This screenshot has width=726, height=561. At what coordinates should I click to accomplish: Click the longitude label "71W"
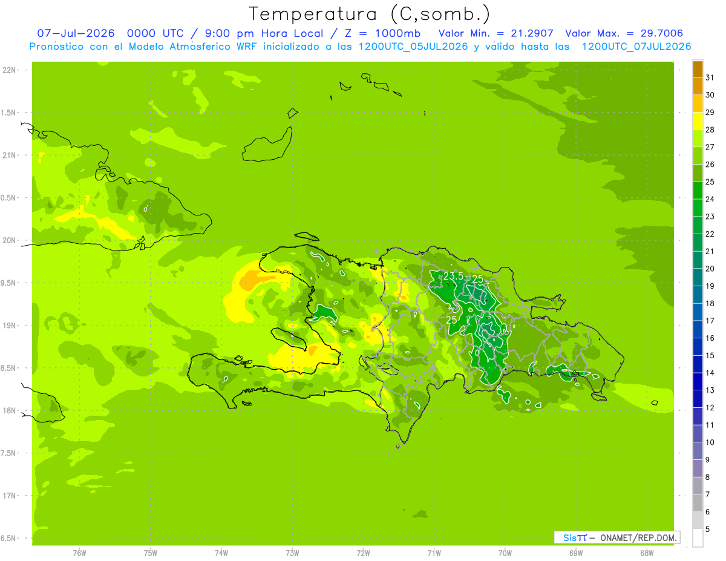coord(434,553)
